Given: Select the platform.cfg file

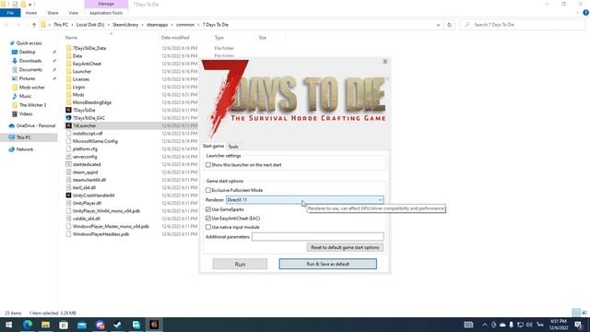Looking at the screenshot, I should click(85, 149).
